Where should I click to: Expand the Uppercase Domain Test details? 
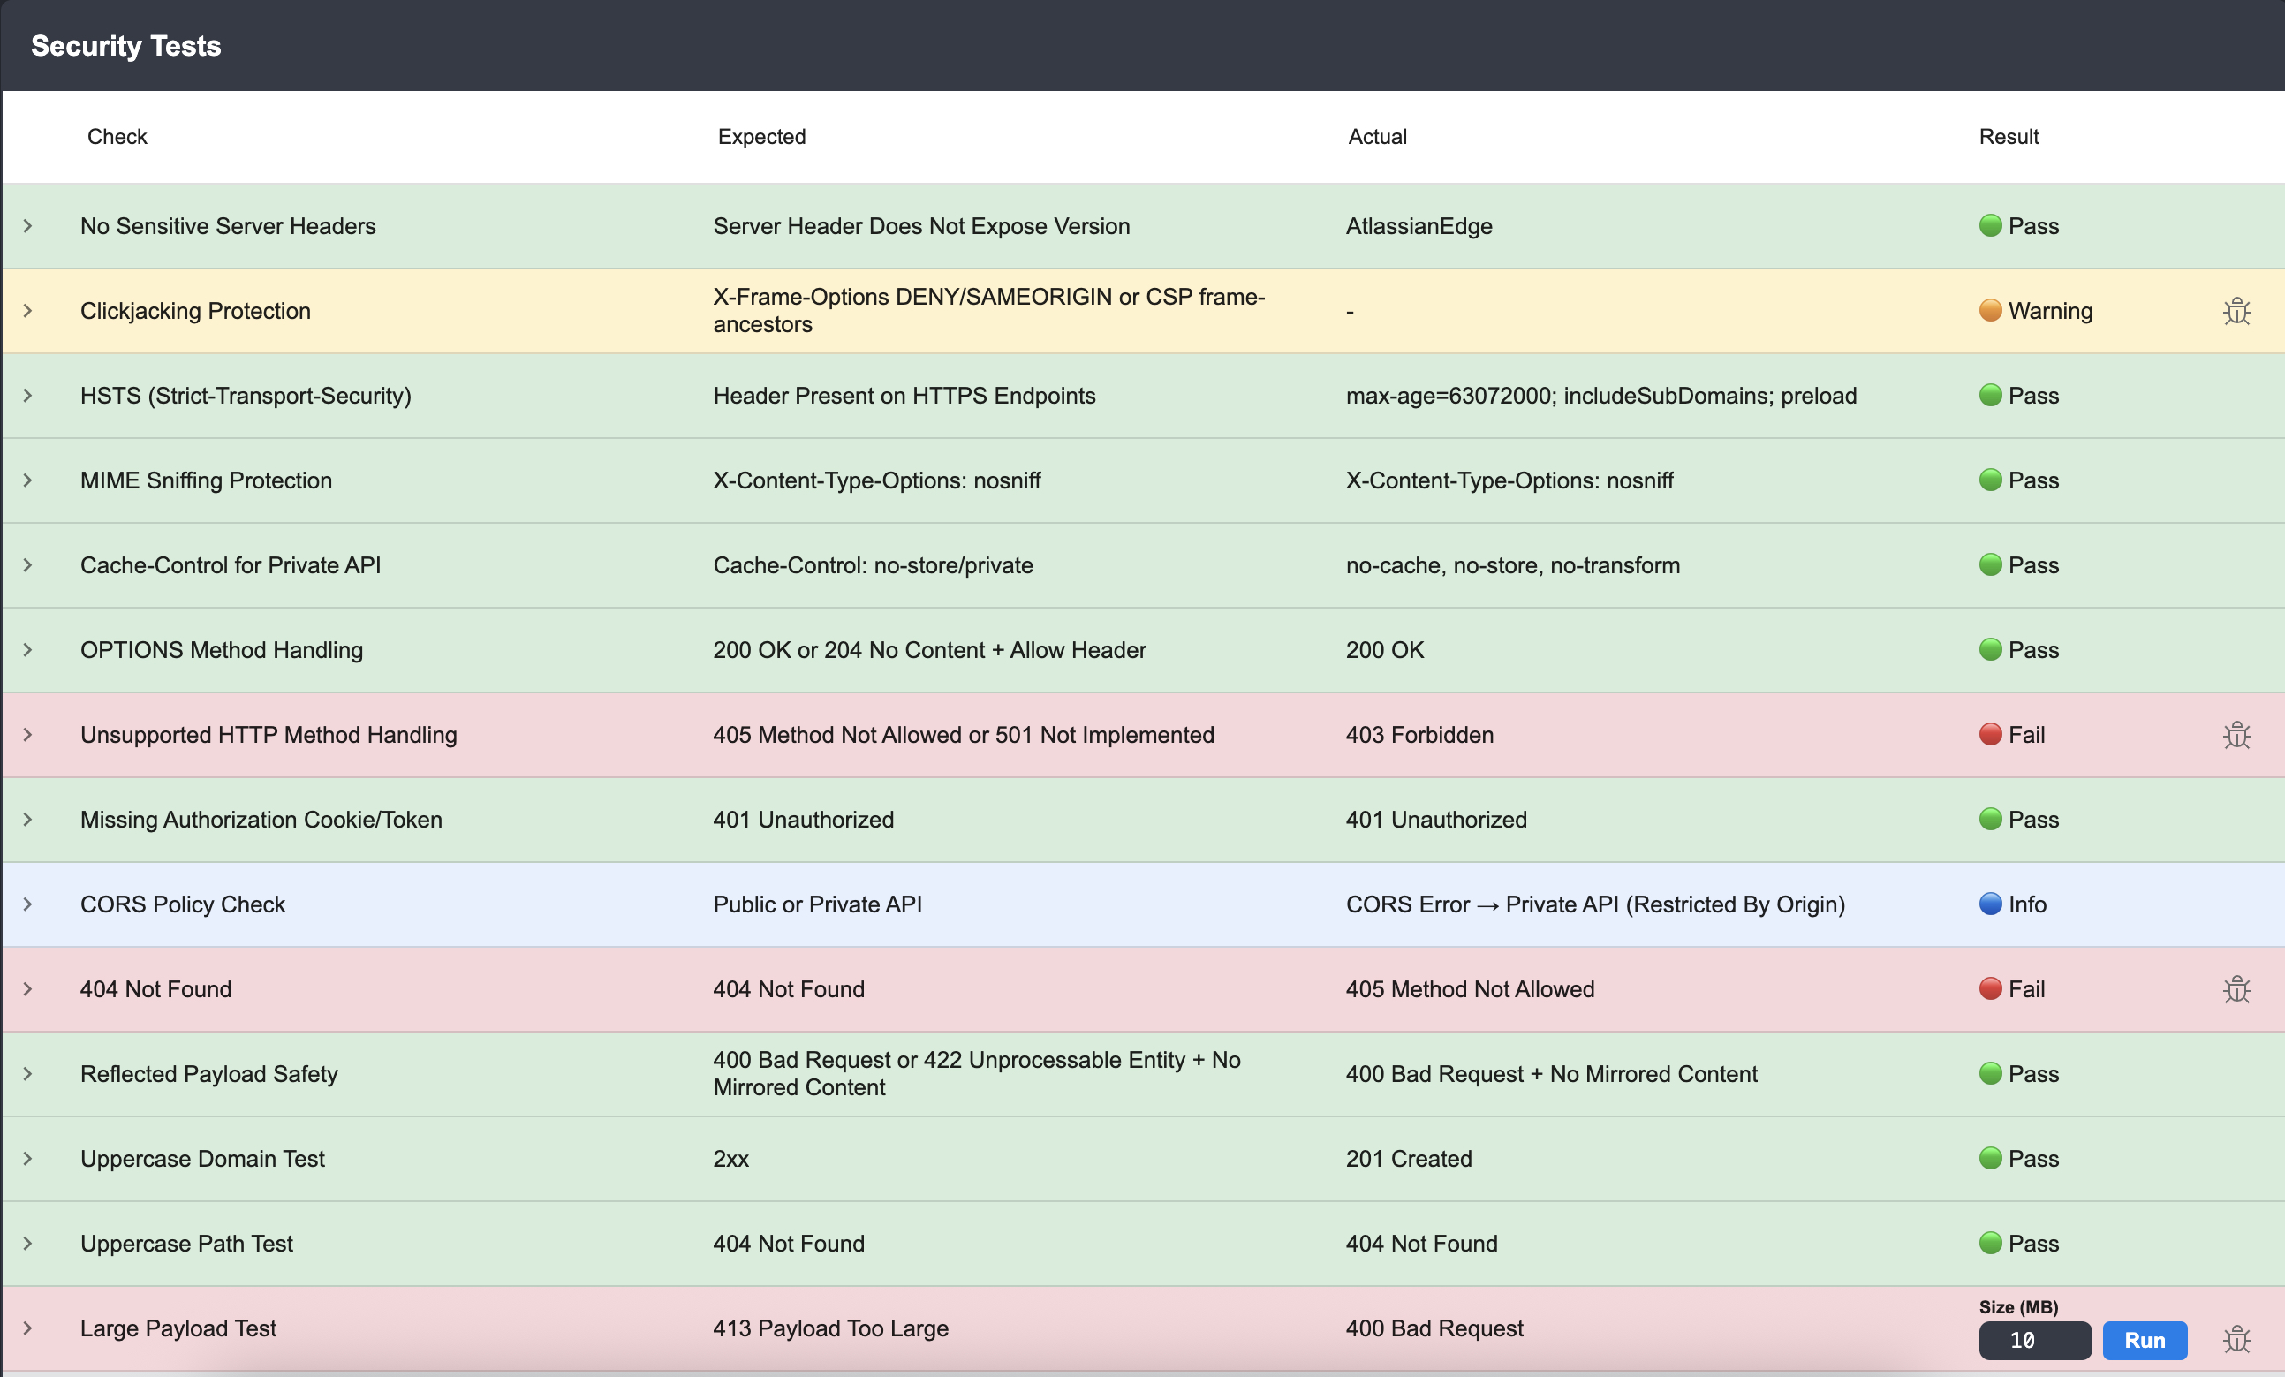pos(26,1158)
